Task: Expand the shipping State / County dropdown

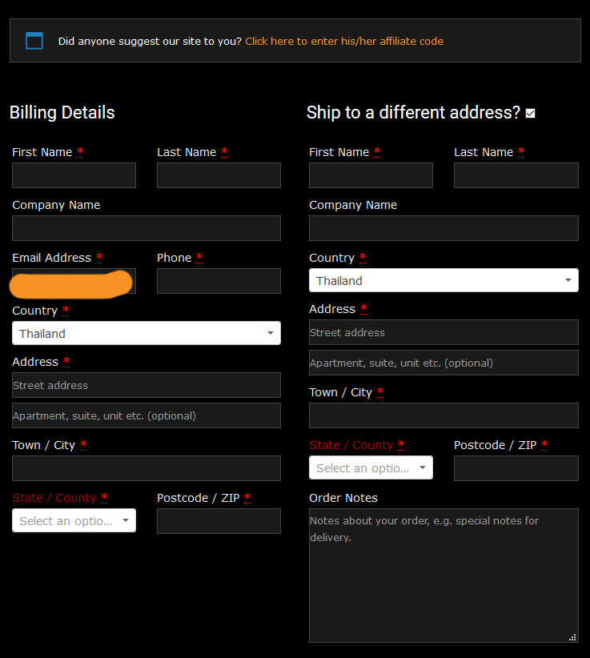Action: click(x=371, y=467)
